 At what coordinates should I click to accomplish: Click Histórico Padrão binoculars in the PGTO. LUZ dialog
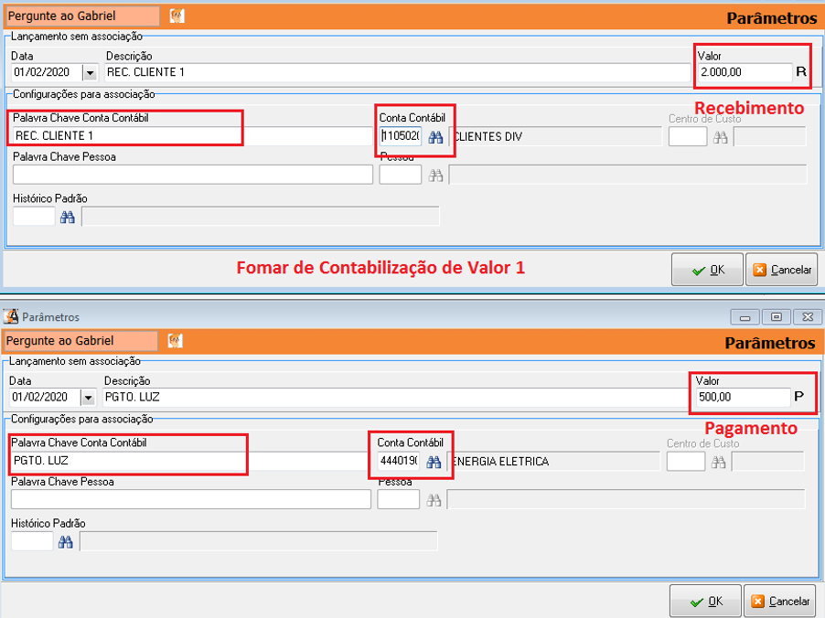(x=65, y=542)
